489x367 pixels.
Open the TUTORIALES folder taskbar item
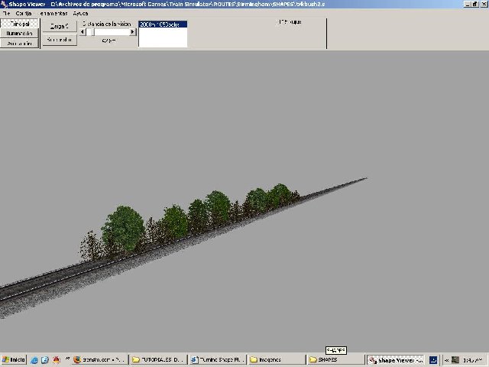(x=157, y=359)
